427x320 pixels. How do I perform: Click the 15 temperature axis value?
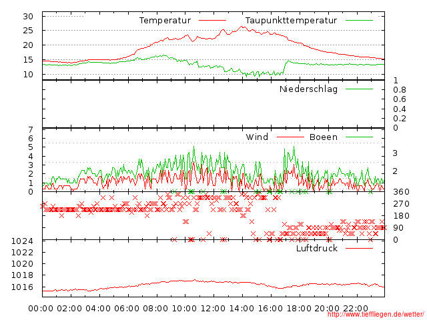tap(28, 60)
